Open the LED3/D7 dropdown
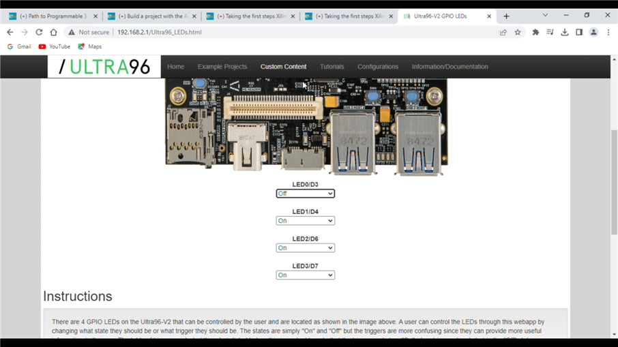This screenshot has width=618, height=347. pos(306,275)
